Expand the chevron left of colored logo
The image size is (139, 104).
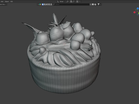coord(38,4)
